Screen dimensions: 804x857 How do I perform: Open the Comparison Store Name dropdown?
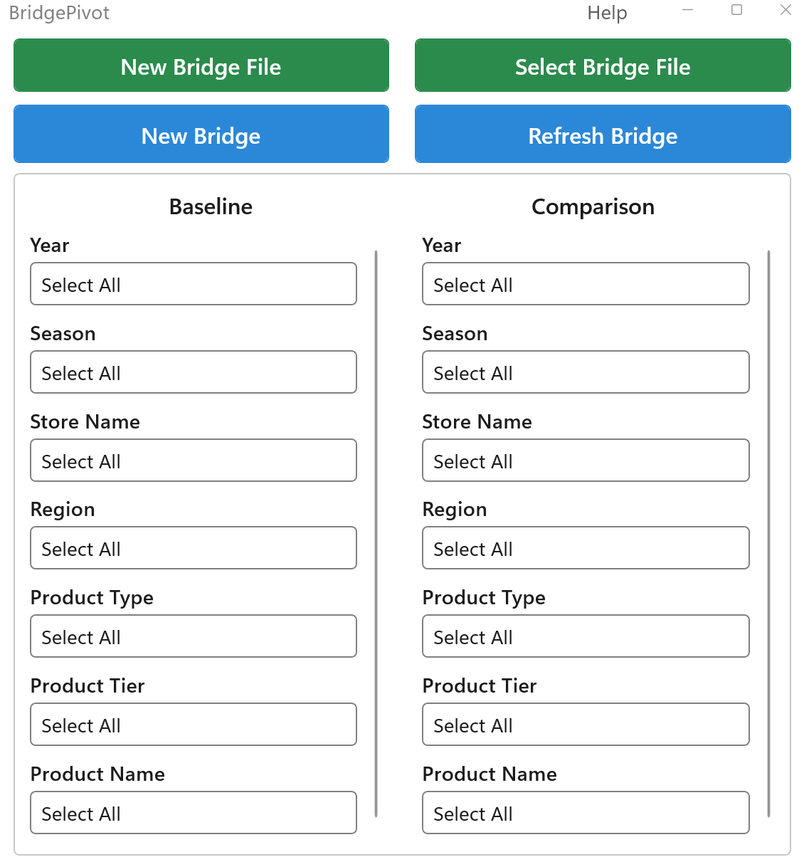(x=586, y=461)
